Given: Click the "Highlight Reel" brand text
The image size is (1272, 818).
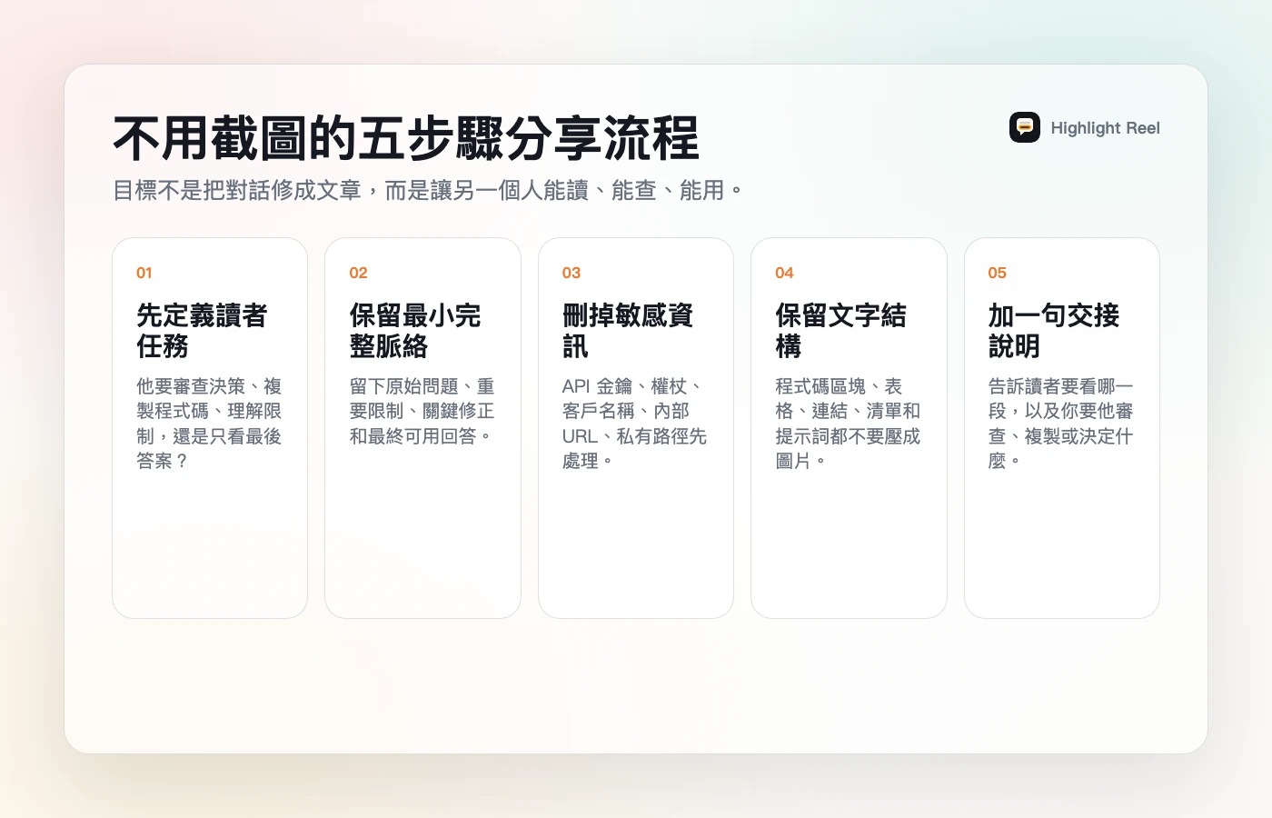Looking at the screenshot, I should click(1105, 128).
